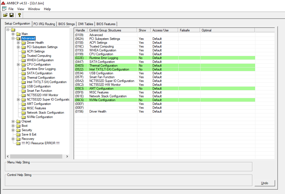Viewport: 285px width, 194px height.
Task: Expand the CPU Configuration node
Action: click(x=18, y=64)
